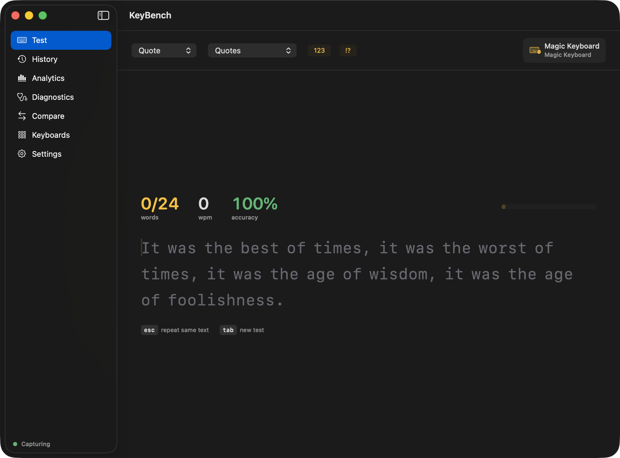Click the test progress bar
The height and width of the screenshot is (458, 620).
[549, 207]
